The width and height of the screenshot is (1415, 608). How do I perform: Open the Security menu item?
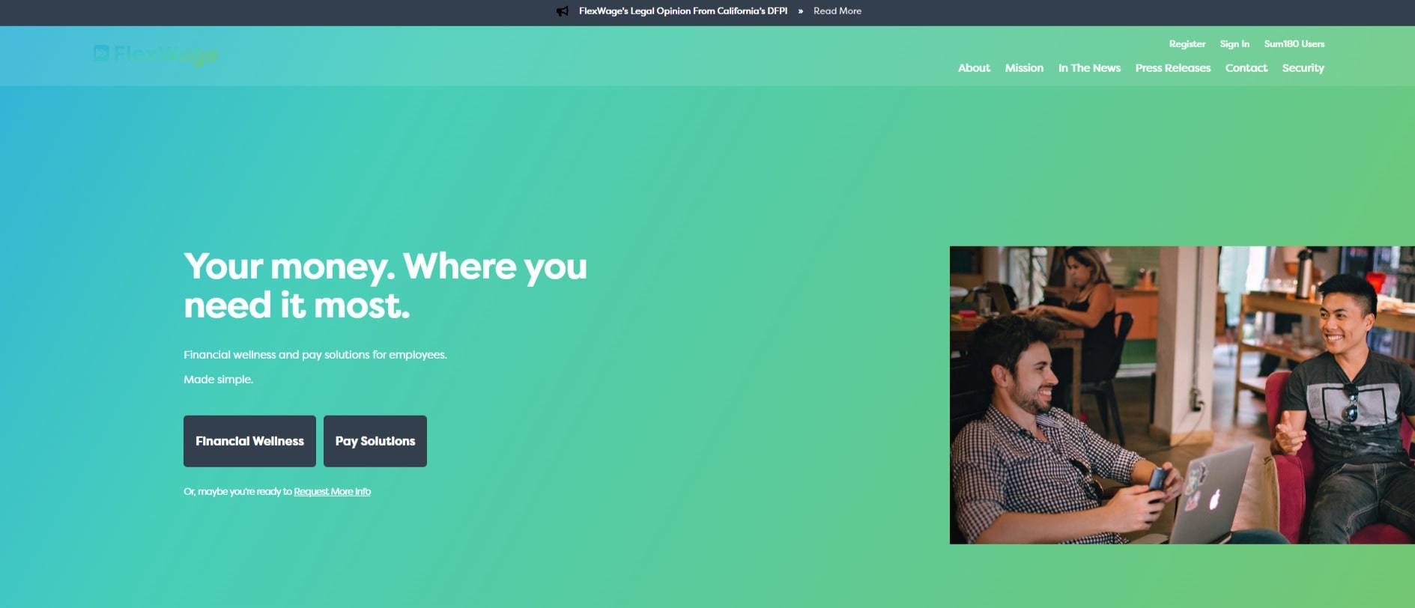coord(1303,68)
